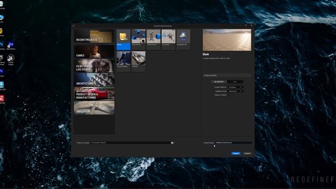The width and height of the screenshot is (336, 189).
Task: Choose the Third Person template
Action: pyautogui.click(x=153, y=40)
